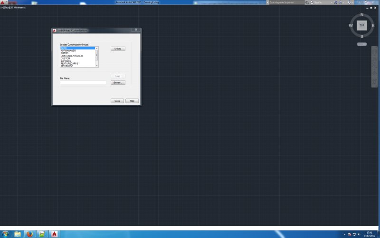
Task: Click the Stay Connected icon
Action: (341, 2)
